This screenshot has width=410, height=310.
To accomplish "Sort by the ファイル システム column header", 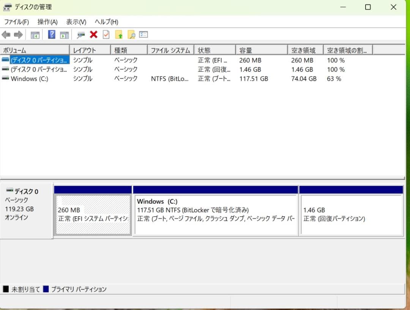I will (x=171, y=50).
